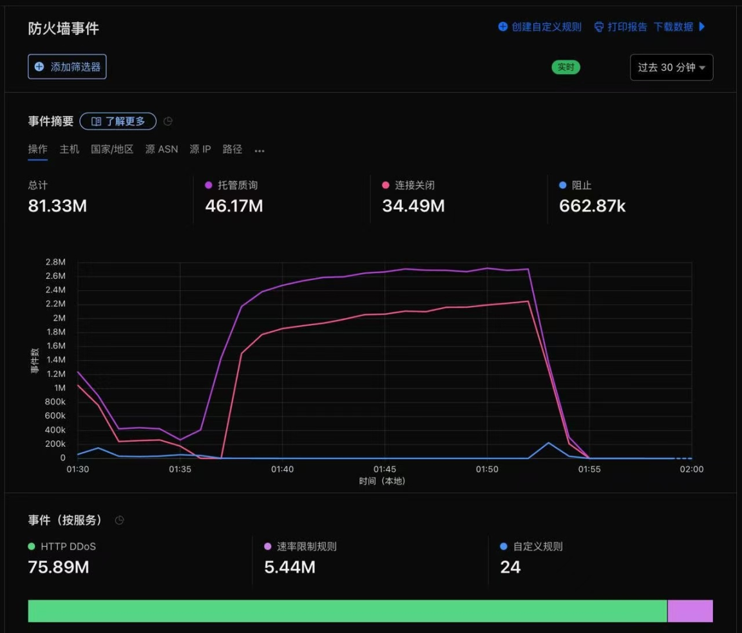Screen dimensions: 742x633
Task: Switch to the 国家/地区 tab
Action: click(112, 149)
